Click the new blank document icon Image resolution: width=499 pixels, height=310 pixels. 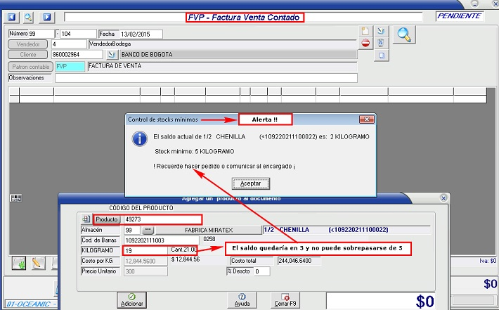[x=365, y=31]
